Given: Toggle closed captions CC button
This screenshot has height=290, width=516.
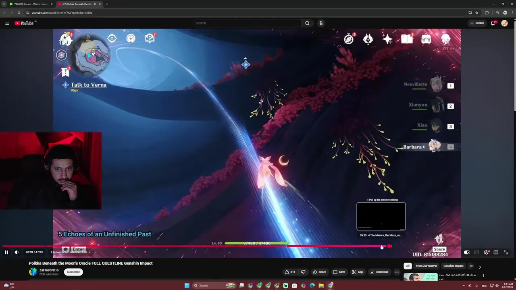Looking at the screenshot, I should coord(476,252).
